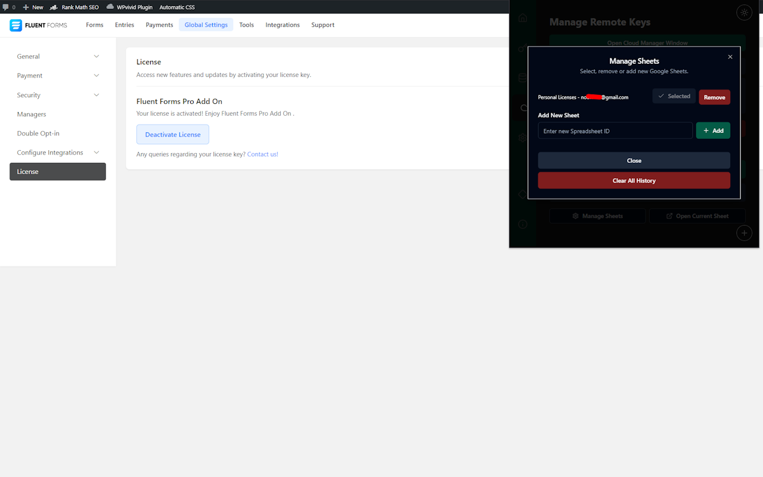Open WPvivid Plugin in admin bar
Image resolution: width=763 pixels, height=477 pixels.
click(129, 7)
